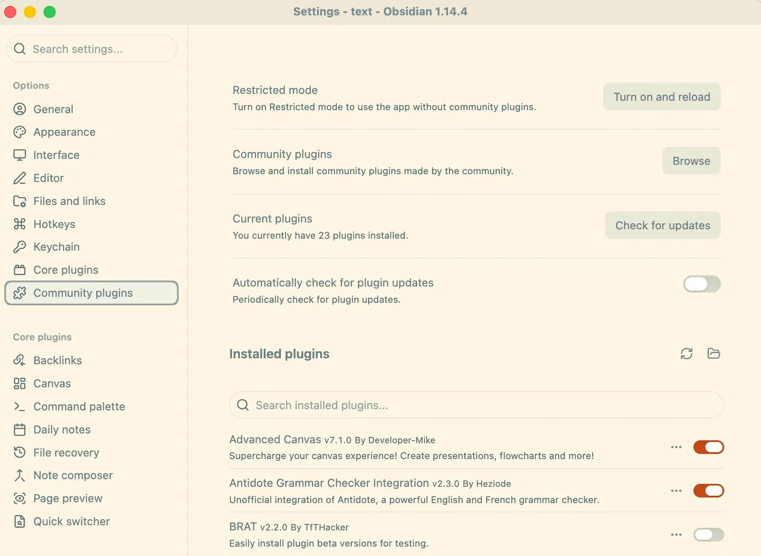This screenshot has width=761, height=556.
Task: Open Files and links settings
Action: [91, 201]
